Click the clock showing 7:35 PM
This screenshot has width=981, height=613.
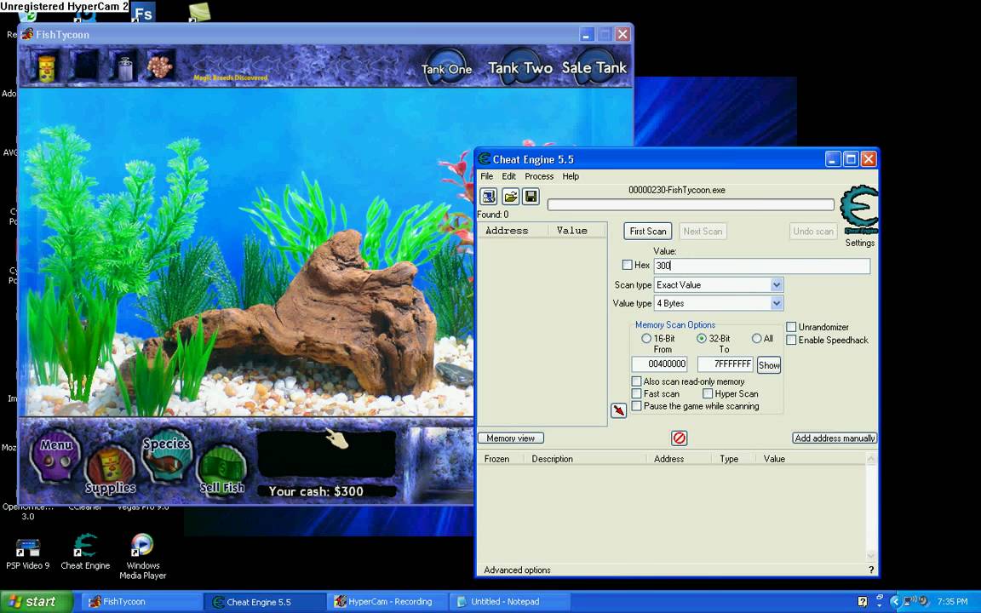pyautogui.click(x=951, y=602)
